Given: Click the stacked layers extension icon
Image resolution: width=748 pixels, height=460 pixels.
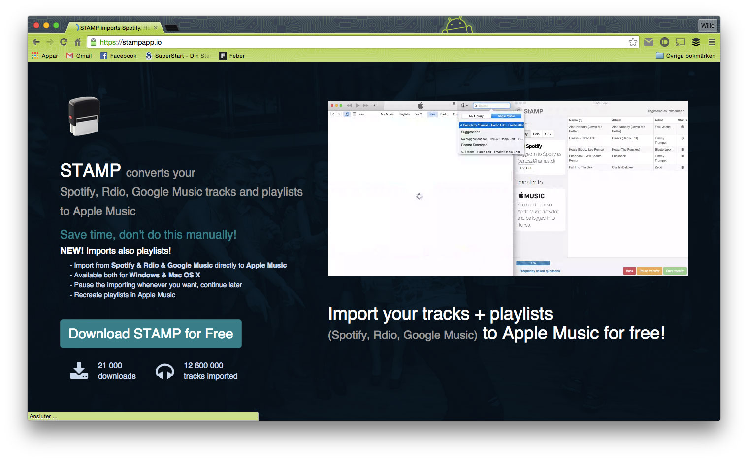Looking at the screenshot, I should [x=696, y=42].
